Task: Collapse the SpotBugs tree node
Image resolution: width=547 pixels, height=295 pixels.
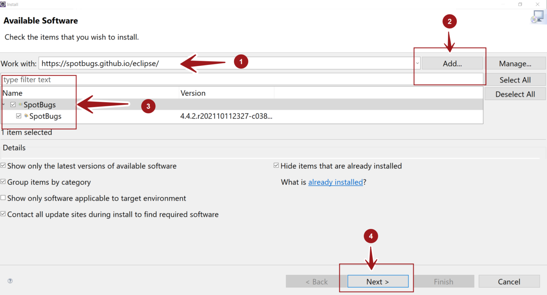Action: 3,104
